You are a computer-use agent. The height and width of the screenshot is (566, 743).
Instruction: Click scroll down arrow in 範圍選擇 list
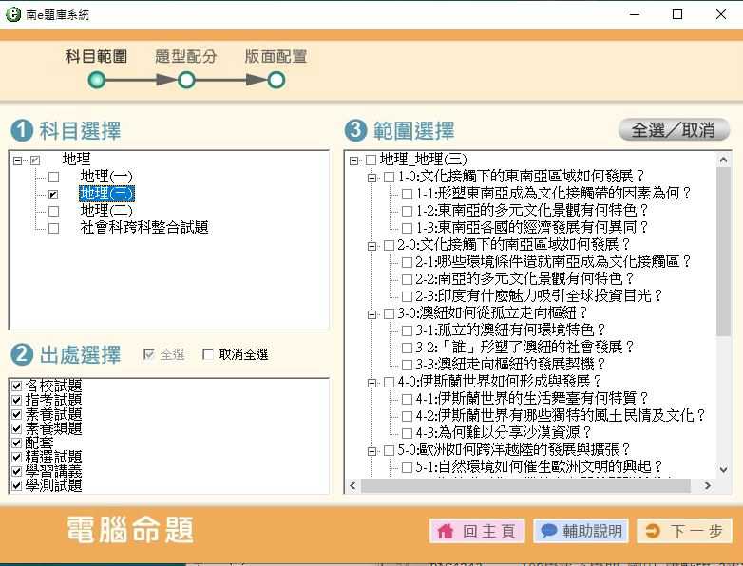point(723,470)
